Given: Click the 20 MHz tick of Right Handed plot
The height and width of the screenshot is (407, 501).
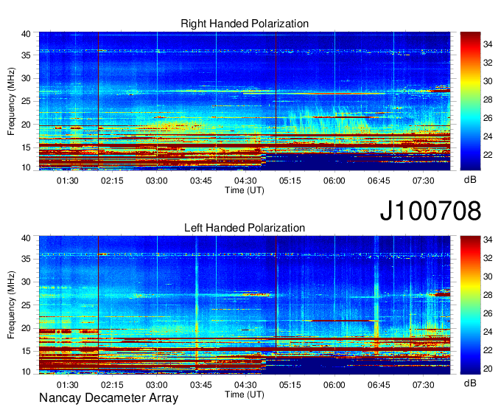Looking at the screenshot, I should (26, 125).
